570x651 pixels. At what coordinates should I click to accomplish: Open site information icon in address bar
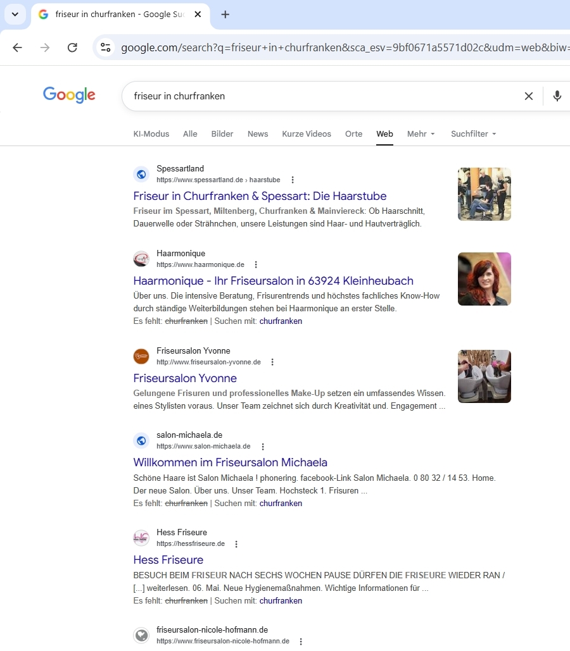[106, 47]
